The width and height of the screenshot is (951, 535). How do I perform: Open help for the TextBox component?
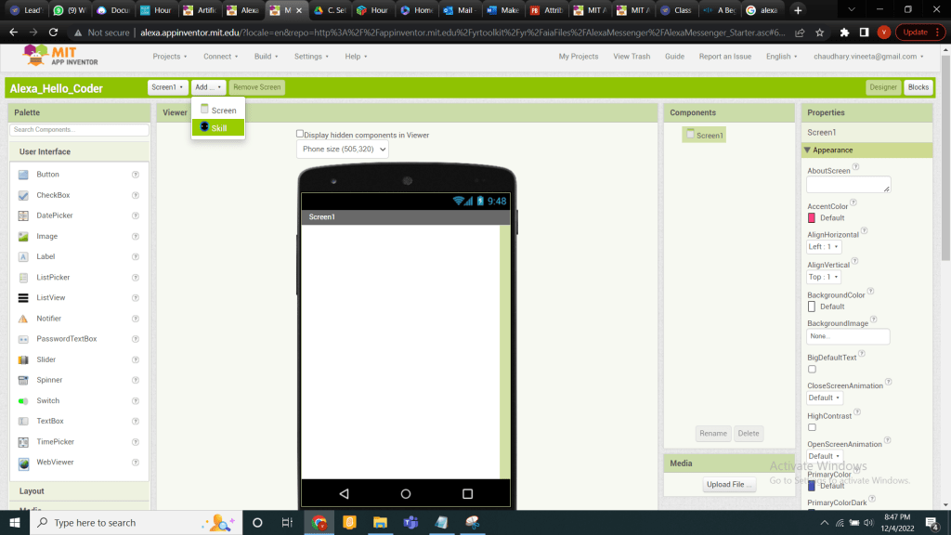(136, 422)
